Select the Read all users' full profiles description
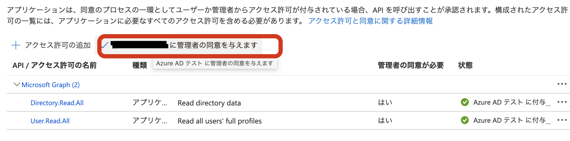570x141 pixels. tap(219, 121)
